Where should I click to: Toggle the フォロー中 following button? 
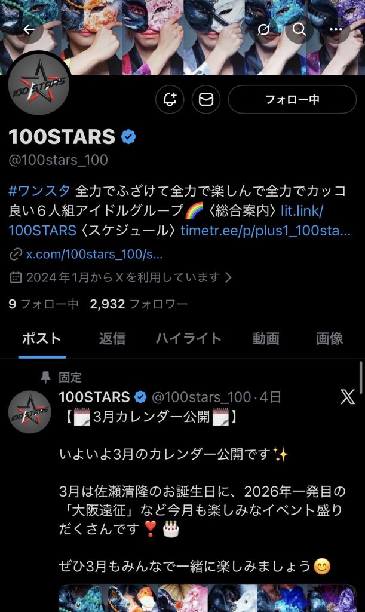pyautogui.click(x=292, y=100)
